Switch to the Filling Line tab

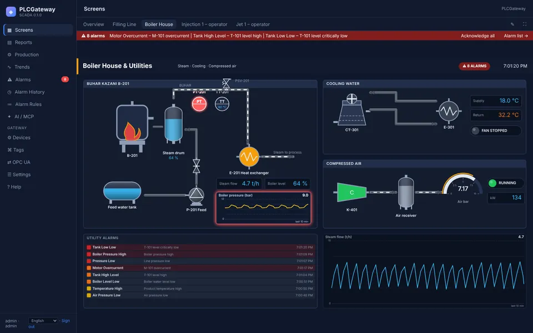[124, 24]
